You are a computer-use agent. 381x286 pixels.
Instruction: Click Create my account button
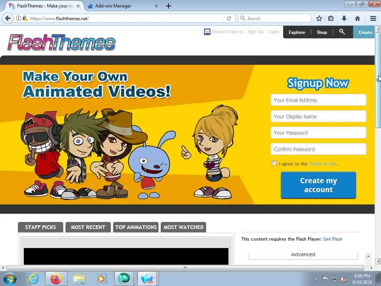(x=318, y=185)
